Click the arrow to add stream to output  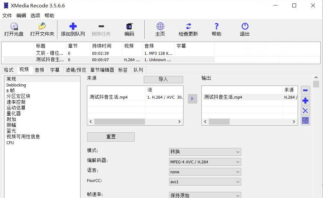pyautogui.click(x=192, y=99)
